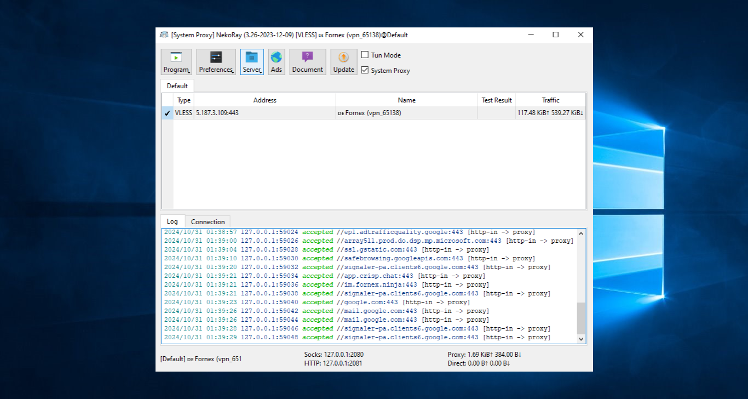Image resolution: width=748 pixels, height=399 pixels.
Task: Open the Document help button
Action: point(308,62)
